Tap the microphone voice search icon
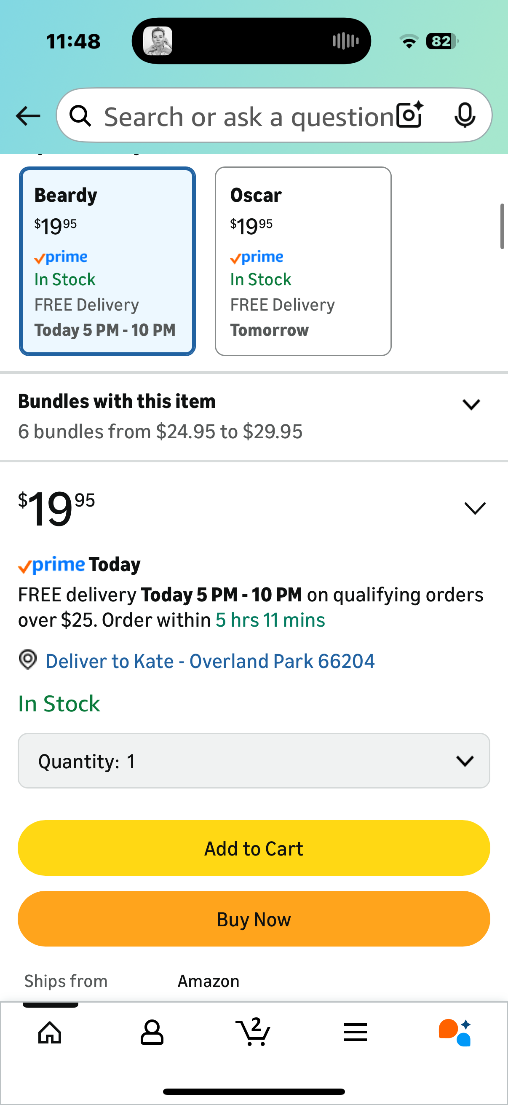 click(x=465, y=115)
